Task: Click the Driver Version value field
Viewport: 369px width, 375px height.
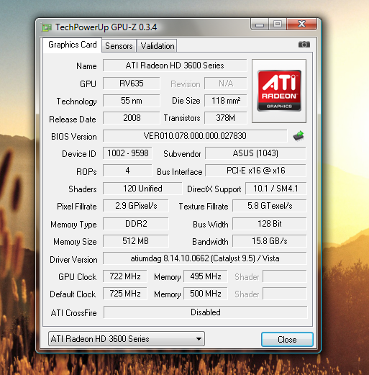Action: (x=205, y=258)
